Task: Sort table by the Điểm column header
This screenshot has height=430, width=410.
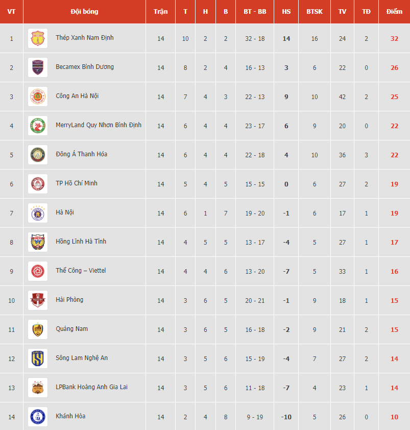Action: coord(394,12)
